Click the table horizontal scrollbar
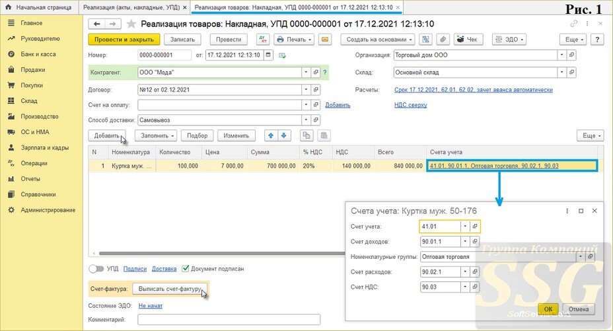This screenshot has height=331, width=613. 222,254
